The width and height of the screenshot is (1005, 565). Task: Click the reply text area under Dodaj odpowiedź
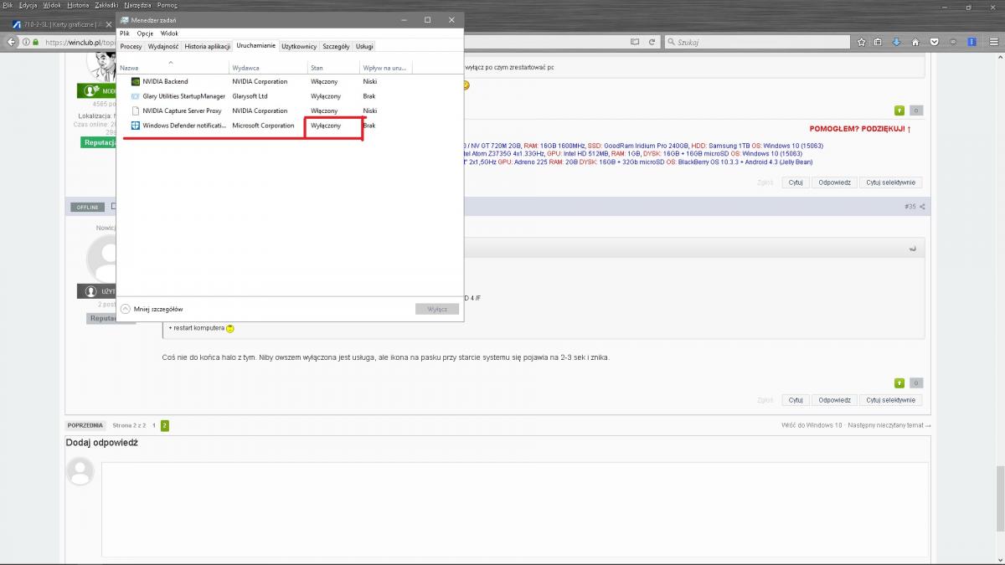515,510
